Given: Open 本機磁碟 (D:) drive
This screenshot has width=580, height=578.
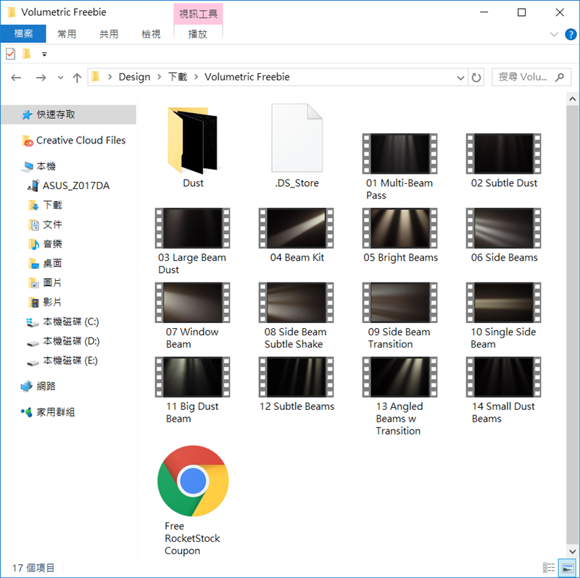Looking at the screenshot, I should pos(63,341).
